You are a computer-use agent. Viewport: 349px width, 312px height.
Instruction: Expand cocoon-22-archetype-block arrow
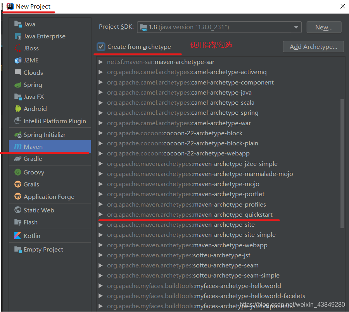100,133
